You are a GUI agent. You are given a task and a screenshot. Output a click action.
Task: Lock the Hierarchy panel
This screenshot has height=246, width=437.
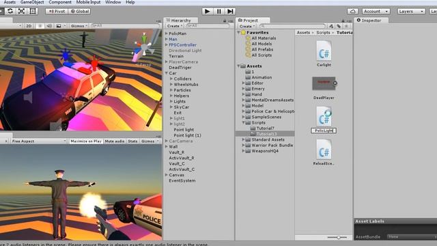(225, 21)
